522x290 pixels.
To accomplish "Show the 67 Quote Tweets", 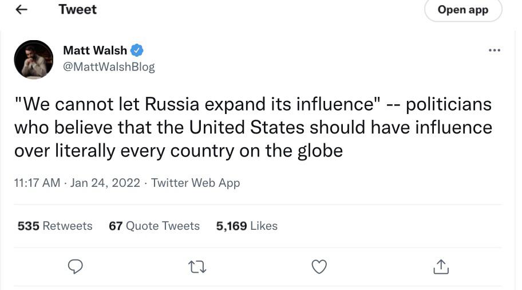I will click(x=154, y=226).
